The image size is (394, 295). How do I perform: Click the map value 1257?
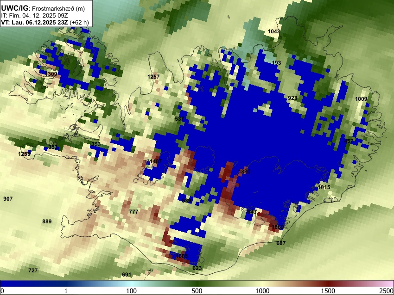pyautogui.click(x=153, y=77)
